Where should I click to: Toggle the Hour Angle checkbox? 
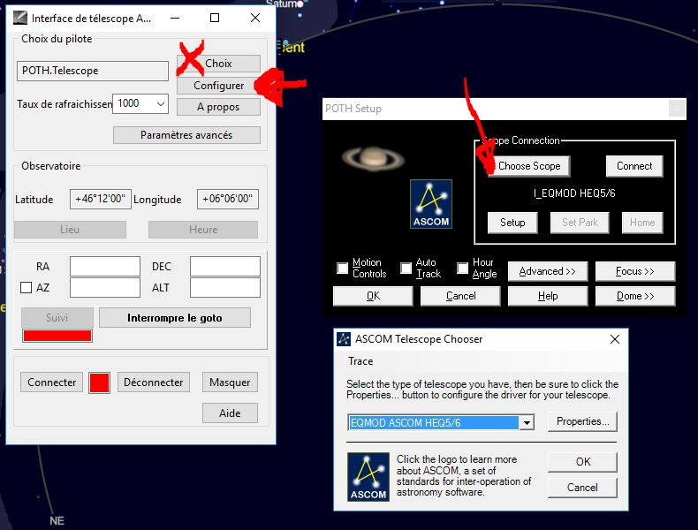click(462, 268)
